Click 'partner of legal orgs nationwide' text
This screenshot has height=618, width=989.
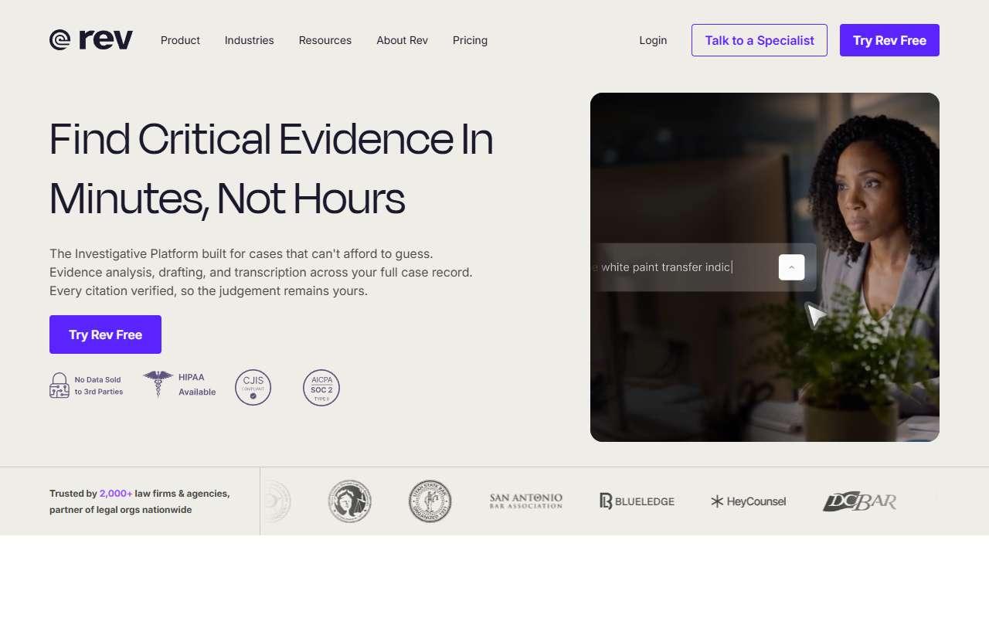tap(121, 510)
